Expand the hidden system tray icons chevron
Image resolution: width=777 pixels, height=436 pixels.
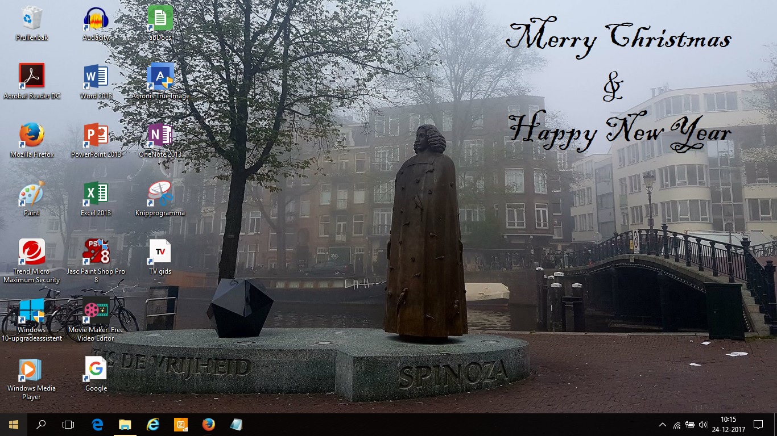[662, 425]
